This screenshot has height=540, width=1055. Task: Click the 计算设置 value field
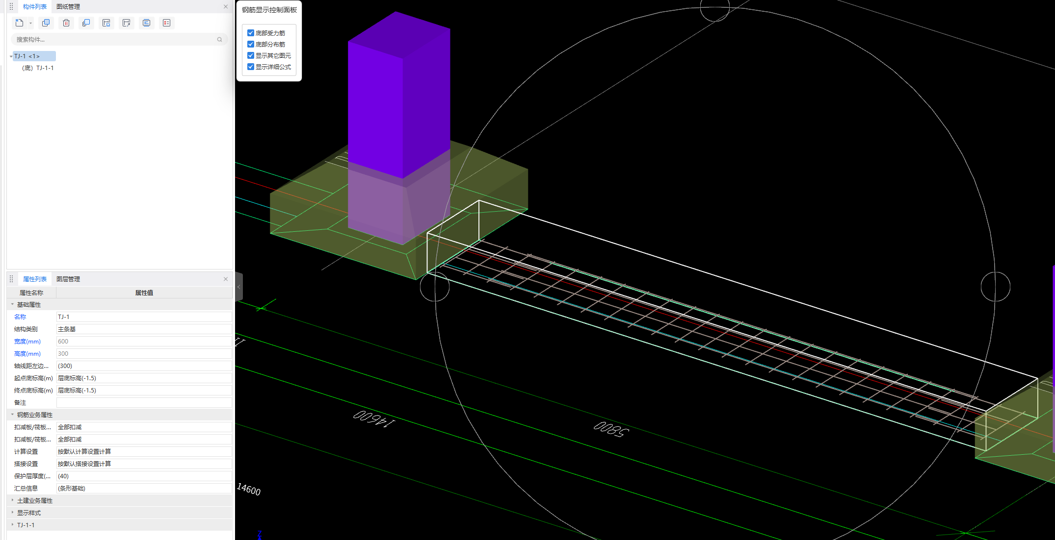[144, 452]
